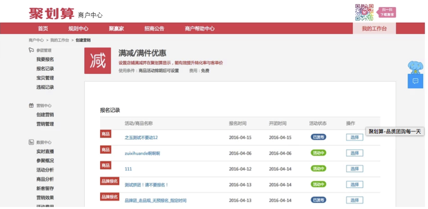This screenshot has height=209, width=428.
Task: Click the 数据中心 chart icon
Action: [x=31, y=142]
